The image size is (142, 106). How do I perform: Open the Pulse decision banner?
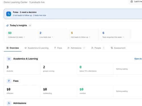click(x=73, y=14)
